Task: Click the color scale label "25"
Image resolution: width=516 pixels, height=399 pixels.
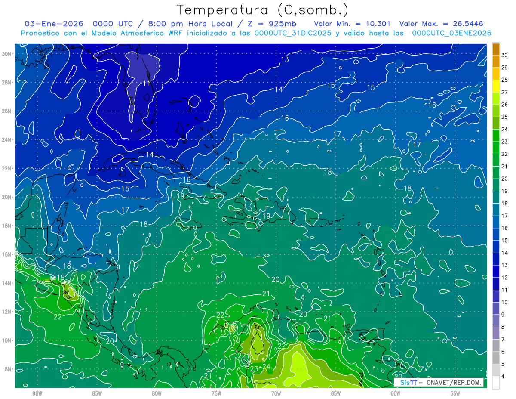Action: pos(505,117)
